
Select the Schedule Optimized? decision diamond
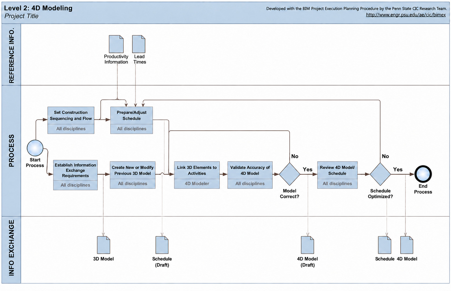click(x=380, y=174)
